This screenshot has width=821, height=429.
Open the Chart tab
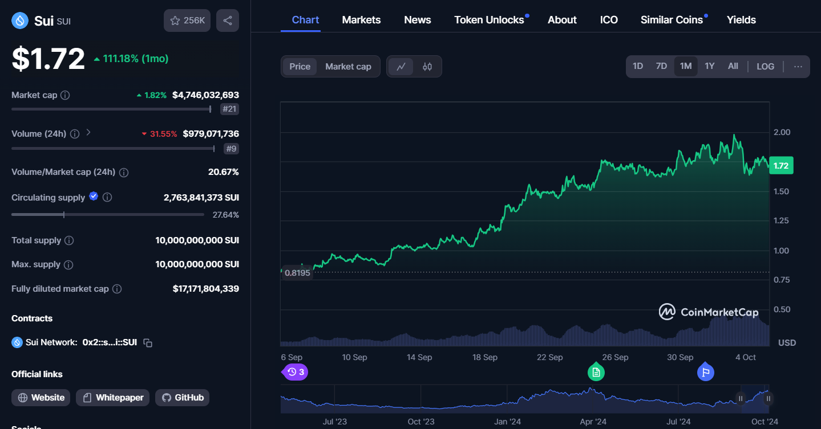(305, 20)
